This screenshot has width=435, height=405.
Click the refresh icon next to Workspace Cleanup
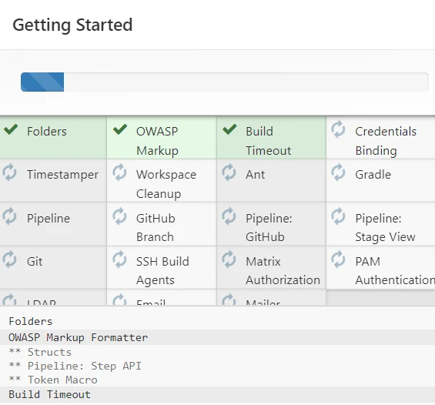(x=119, y=172)
